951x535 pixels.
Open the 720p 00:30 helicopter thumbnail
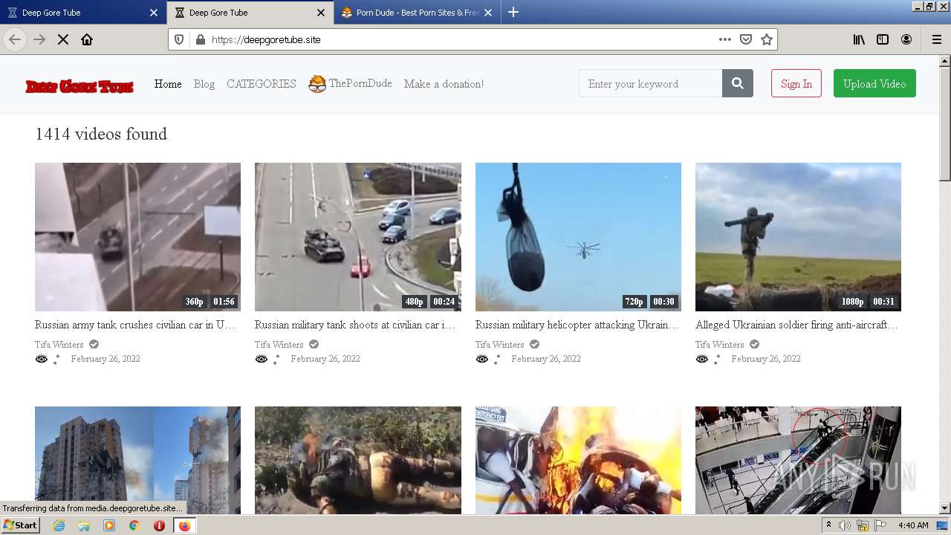click(x=578, y=237)
